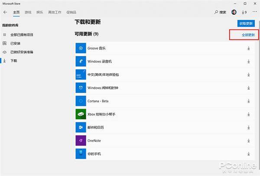Download the Groove 音乐 update via its arrow
Viewport: 260px width, 176px height.
(x=248, y=48)
